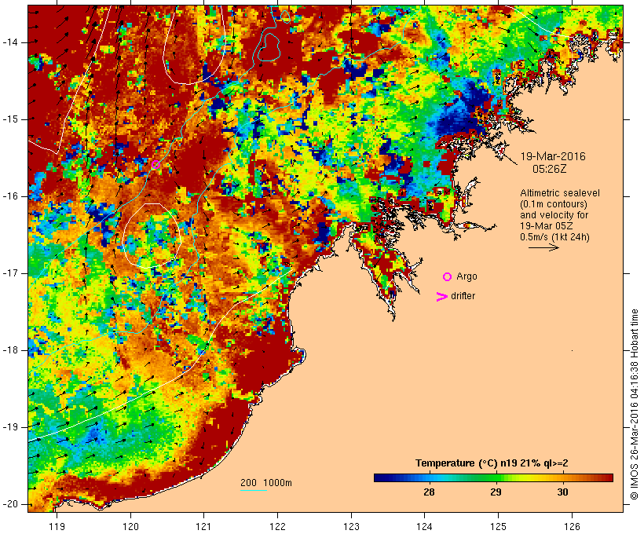Click the '-15' latitude axis label
644x534 pixels.
click(10, 119)
